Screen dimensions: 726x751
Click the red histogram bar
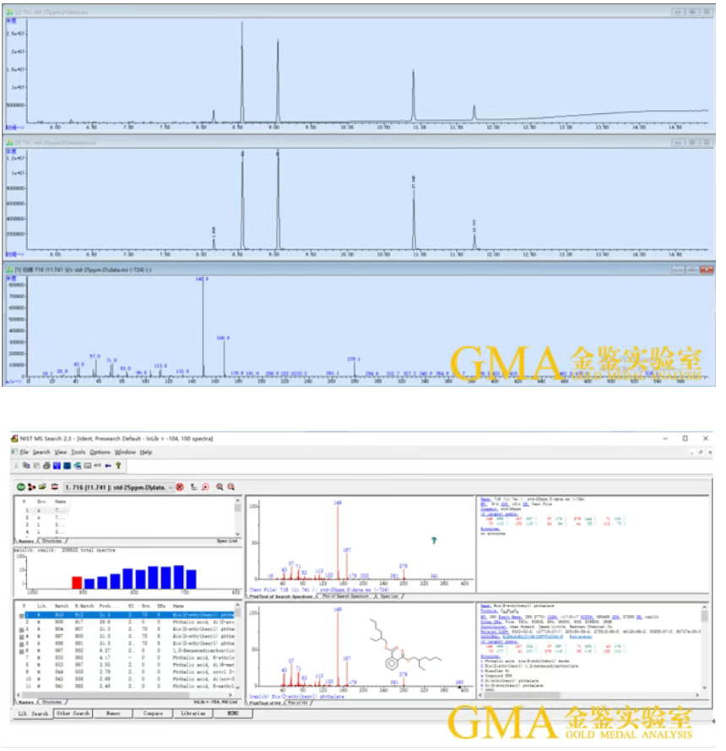pos(77,582)
